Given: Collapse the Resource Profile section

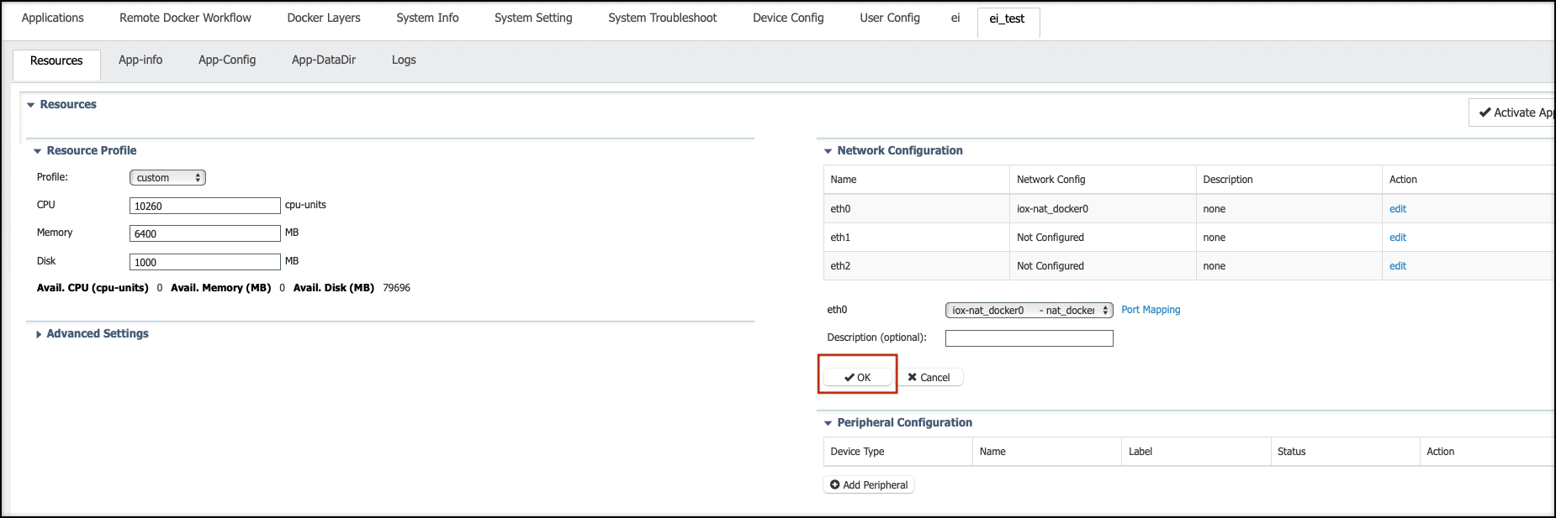Looking at the screenshot, I should click(x=38, y=151).
